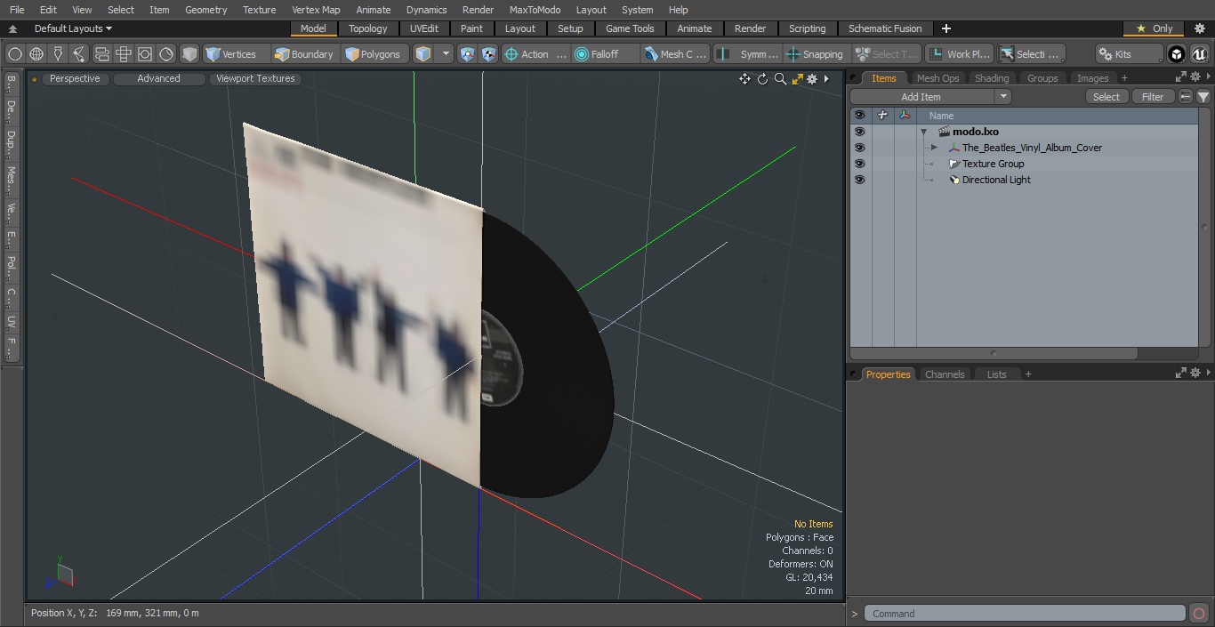Switch to Boundary selection mode
Viewport: 1215px width, 627px height.
pos(304,54)
